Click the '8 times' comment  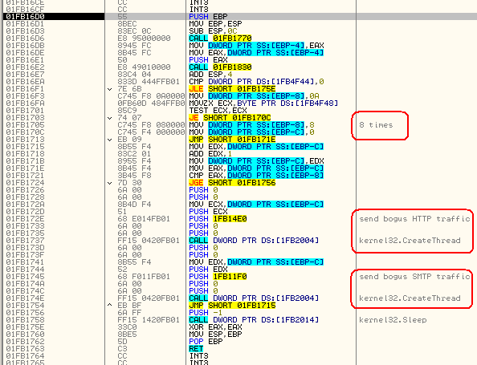coord(376,125)
